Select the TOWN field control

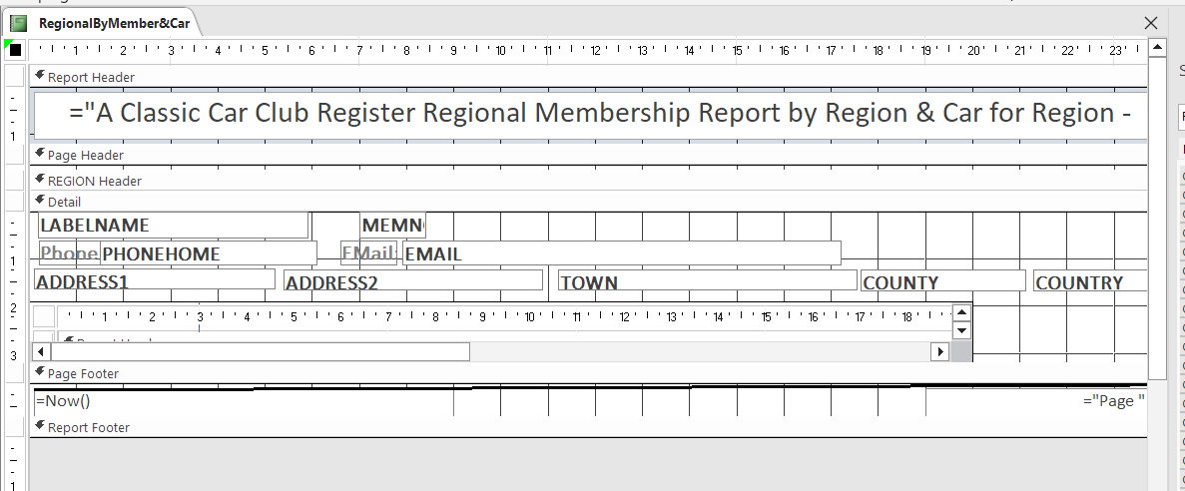[x=708, y=281]
